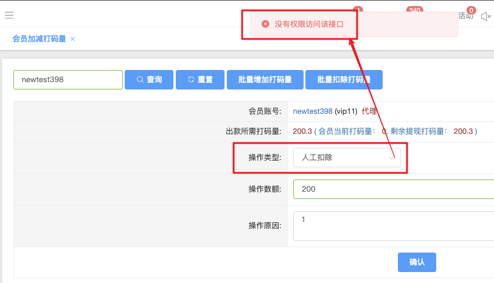Click the 批量增加打码量 button

click(265, 80)
